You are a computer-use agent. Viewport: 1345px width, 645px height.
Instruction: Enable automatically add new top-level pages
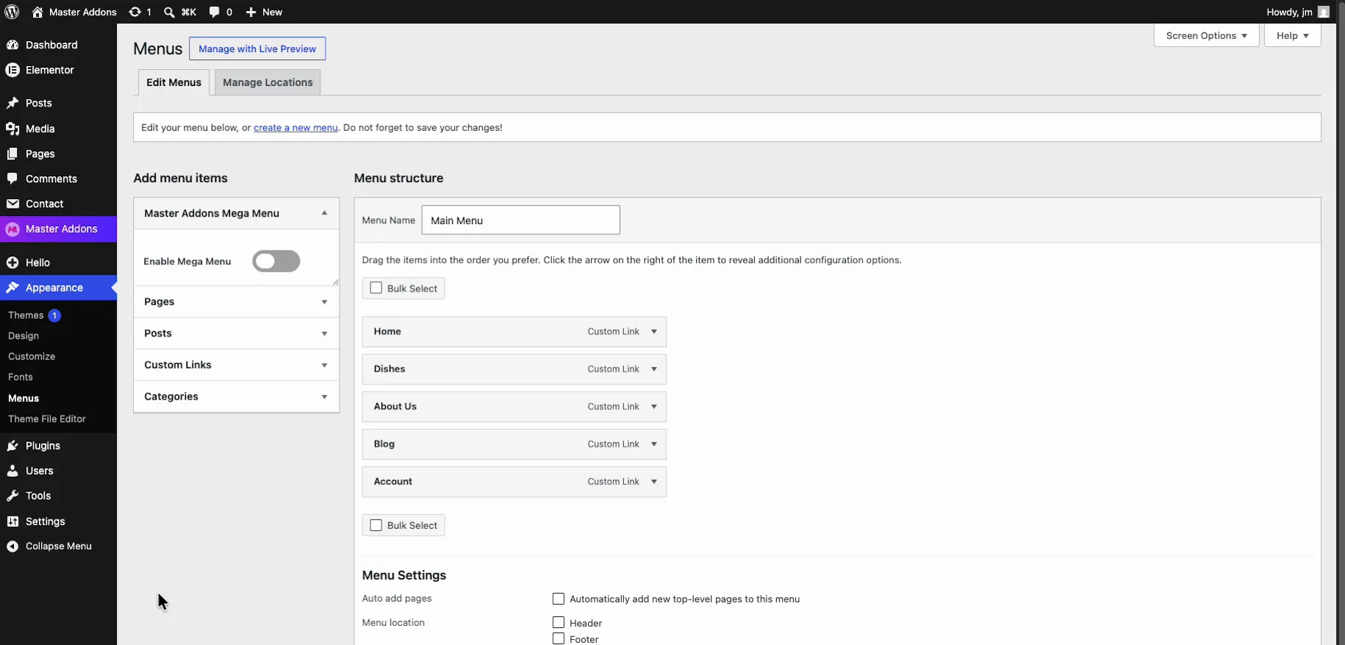click(559, 599)
